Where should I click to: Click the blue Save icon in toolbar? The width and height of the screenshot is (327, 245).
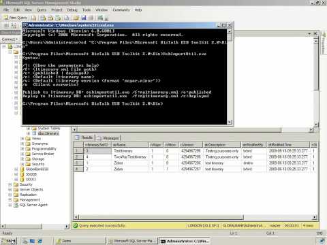(84, 18)
